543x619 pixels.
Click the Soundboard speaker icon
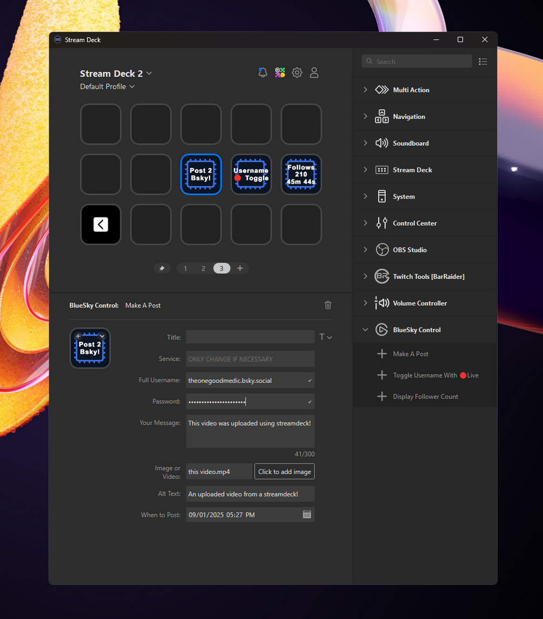[382, 143]
